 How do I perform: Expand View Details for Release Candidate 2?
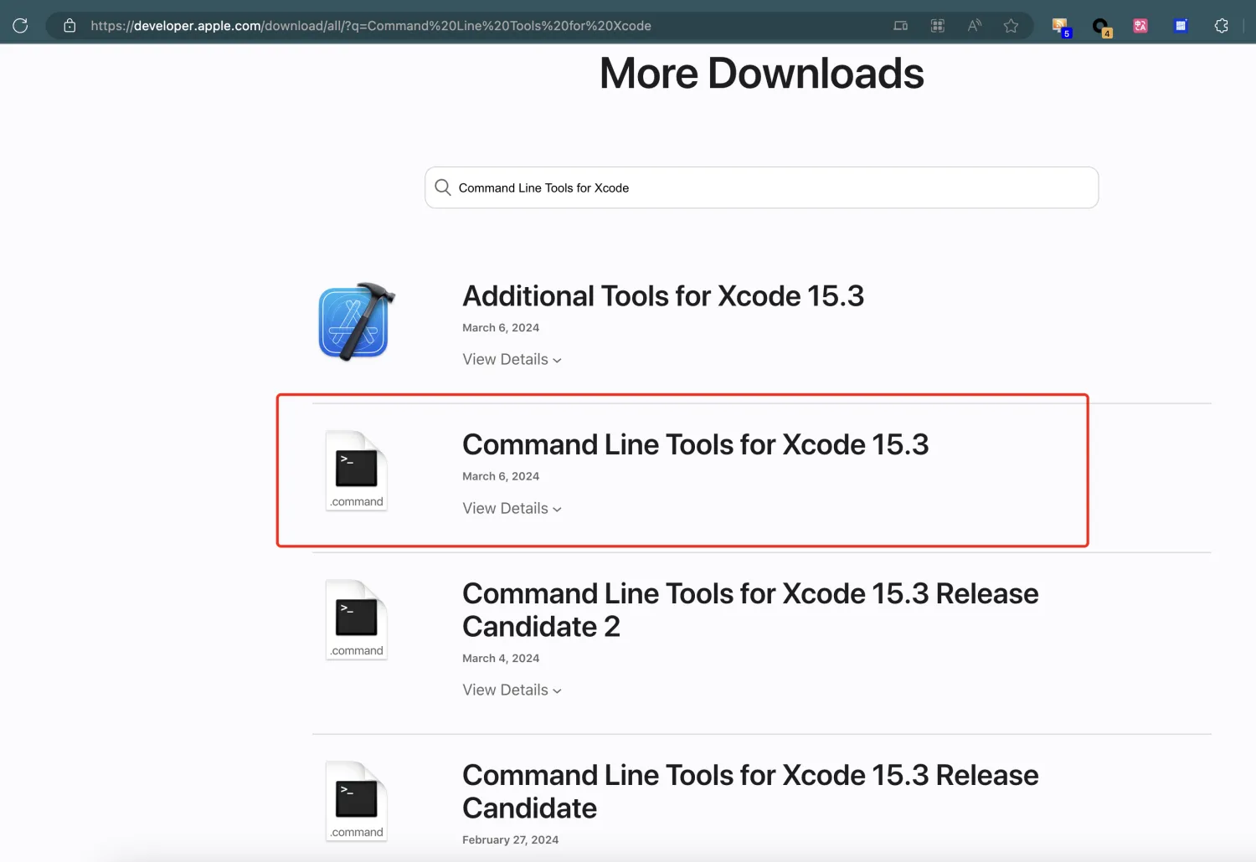[x=512, y=690]
